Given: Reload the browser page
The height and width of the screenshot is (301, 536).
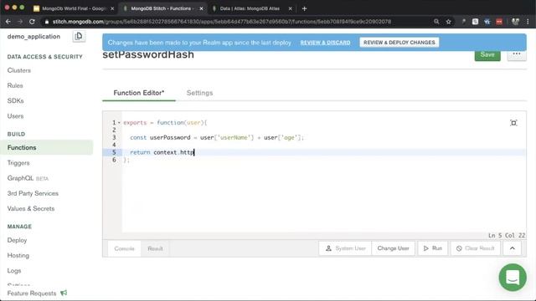Looking at the screenshot, I should 32,22.
